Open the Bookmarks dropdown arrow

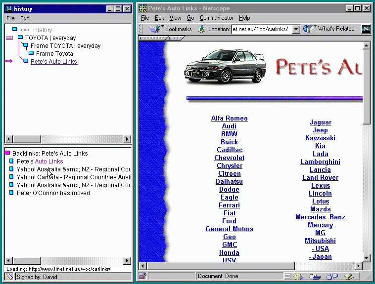point(163,26)
